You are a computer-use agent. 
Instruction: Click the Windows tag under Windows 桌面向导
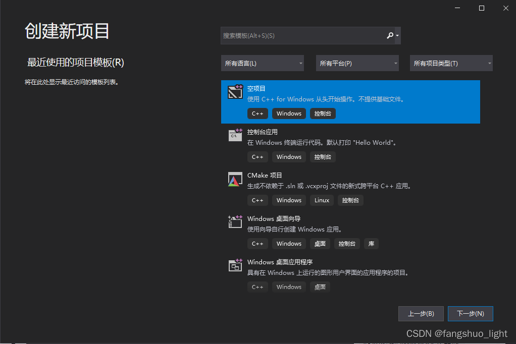[x=289, y=244]
